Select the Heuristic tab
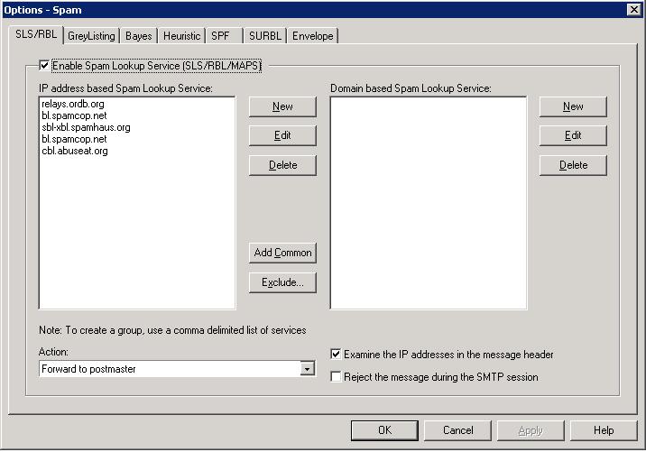 coord(181,36)
